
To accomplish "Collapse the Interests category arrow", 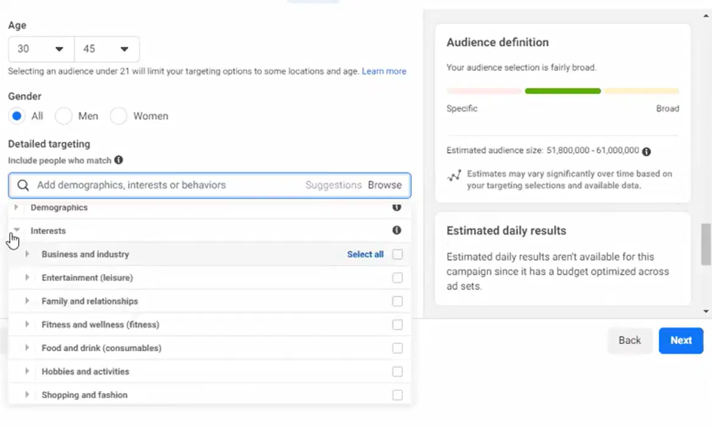I will (16, 230).
